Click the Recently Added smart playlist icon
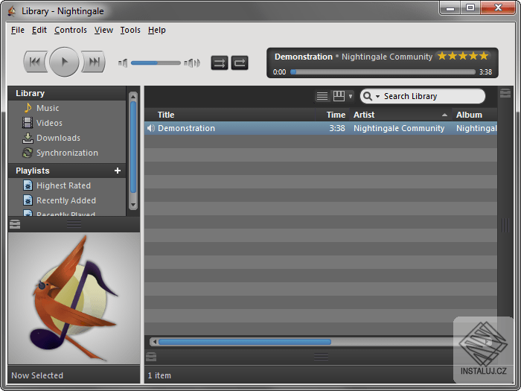 pyautogui.click(x=28, y=200)
